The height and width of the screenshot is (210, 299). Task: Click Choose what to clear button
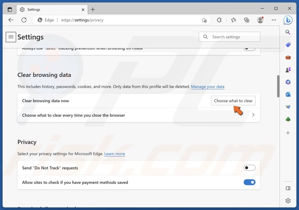(x=233, y=101)
